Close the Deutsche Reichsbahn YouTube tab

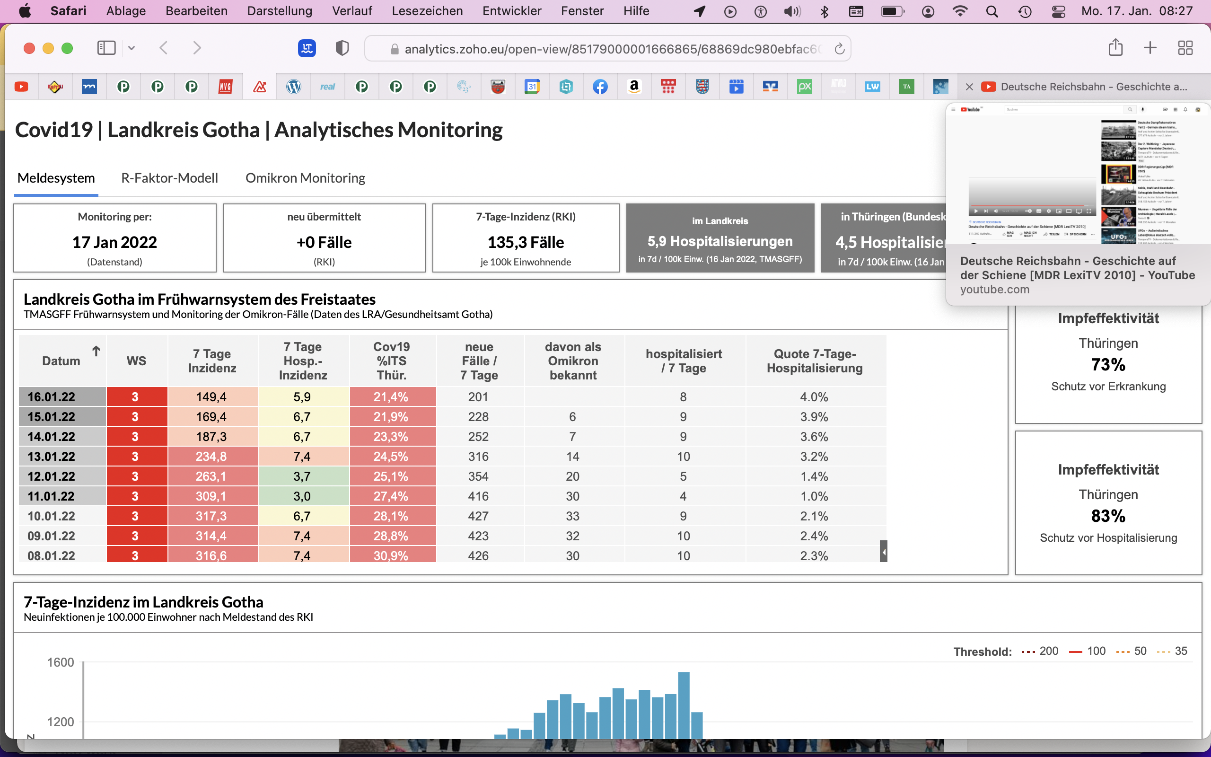tap(969, 87)
